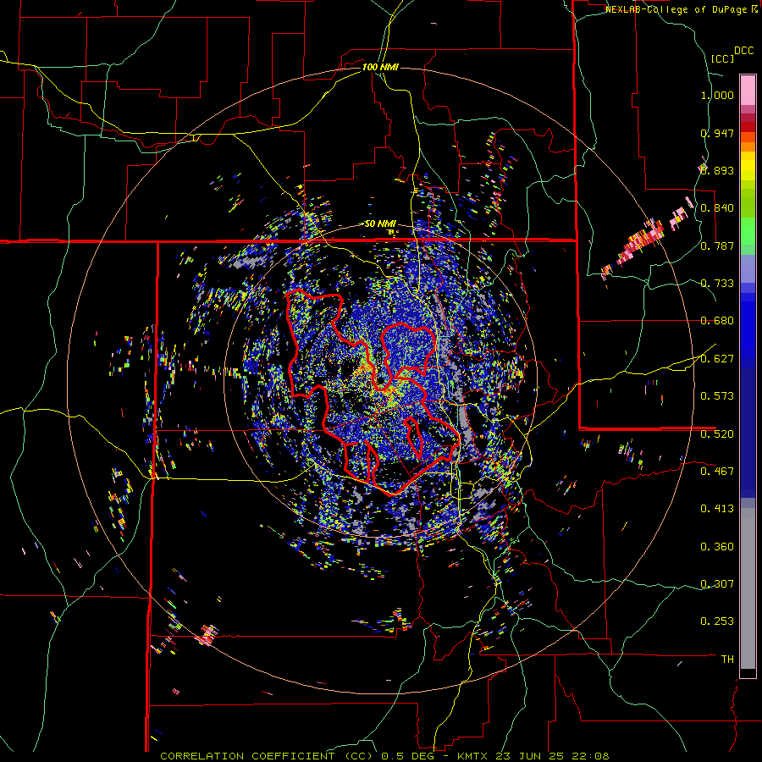The image size is (762, 762).
Task: Click the 0.680 value on the legend
Action: pos(717,321)
